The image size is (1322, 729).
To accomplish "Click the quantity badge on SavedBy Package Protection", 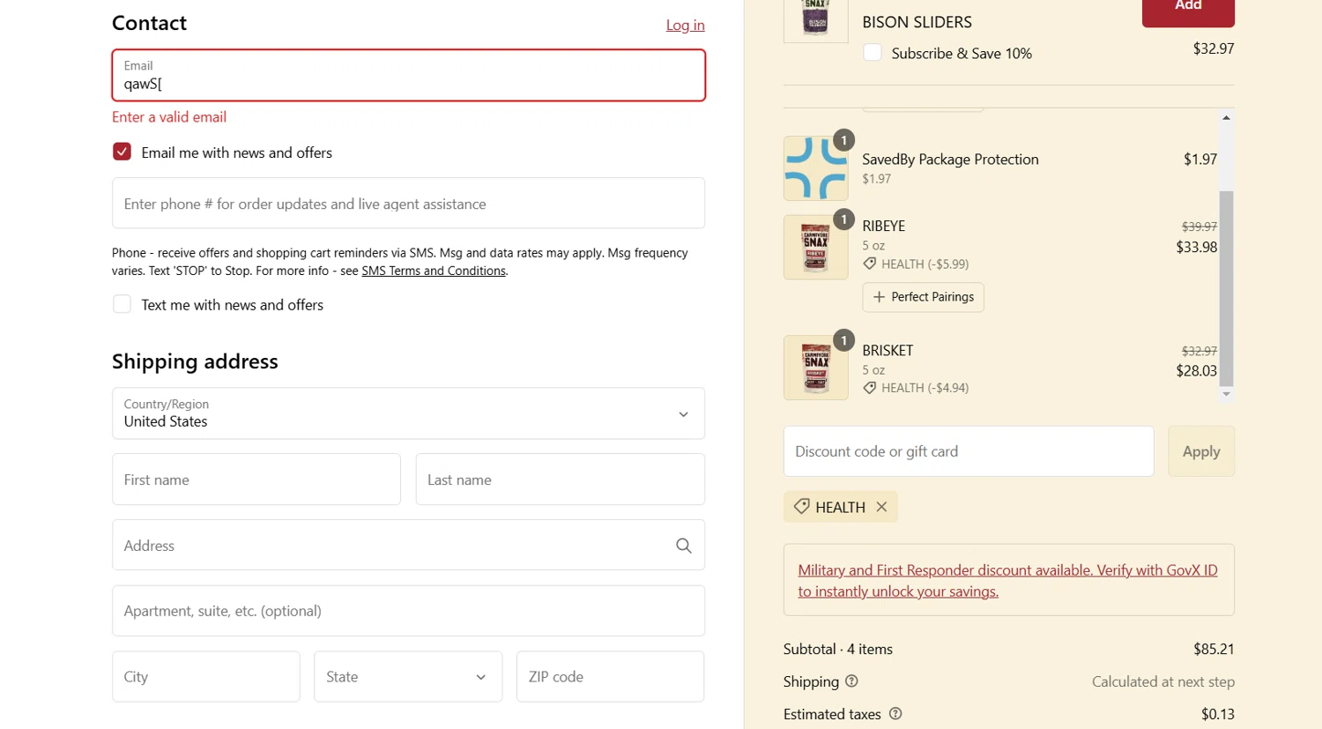I will [843, 140].
